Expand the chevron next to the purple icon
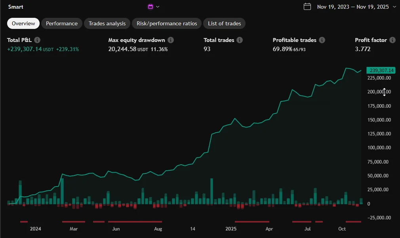This screenshot has height=238, width=400. 158,6
